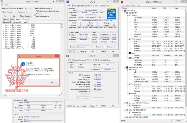
Task: Click the Fans PWM icon in HWMonitor
Action: (x=130, y=58)
